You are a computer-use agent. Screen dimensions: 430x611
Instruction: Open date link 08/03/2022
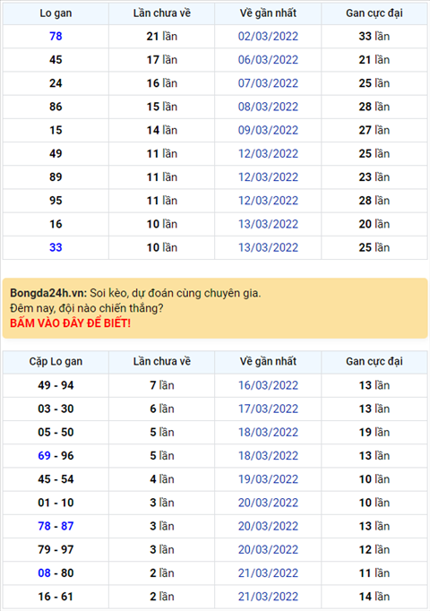coord(268,107)
